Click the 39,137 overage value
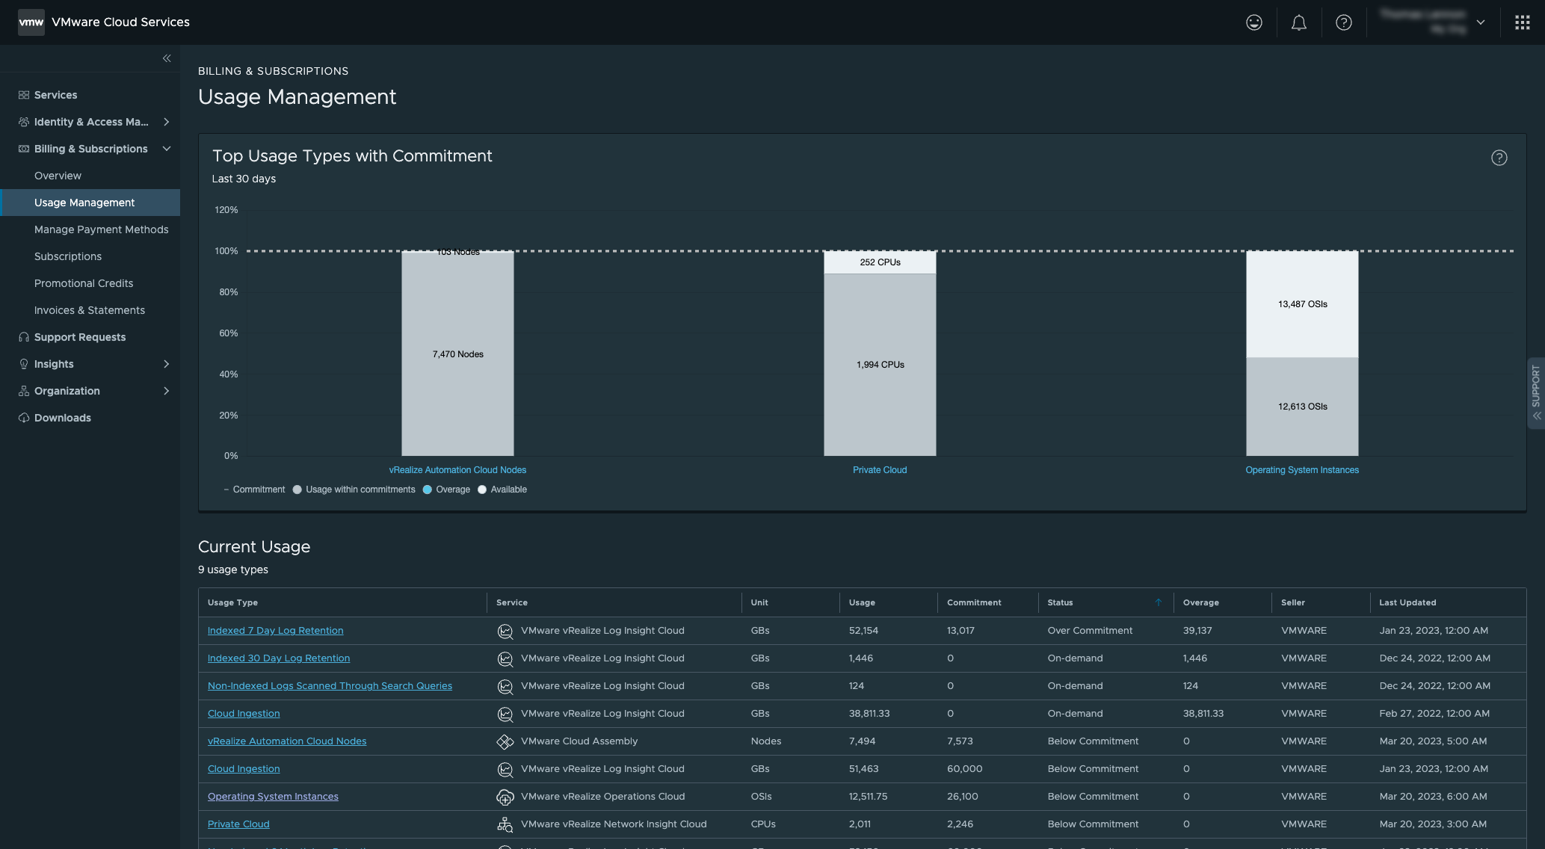 tap(1197, 631)
